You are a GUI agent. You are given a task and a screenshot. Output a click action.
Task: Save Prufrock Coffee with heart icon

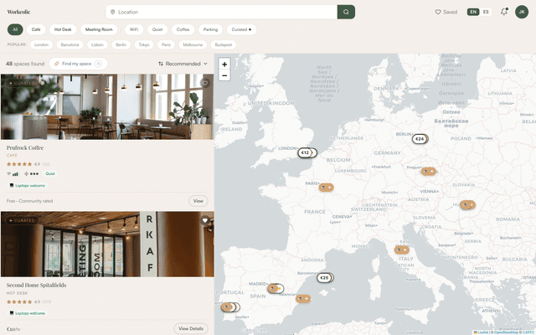click(204, 83)
